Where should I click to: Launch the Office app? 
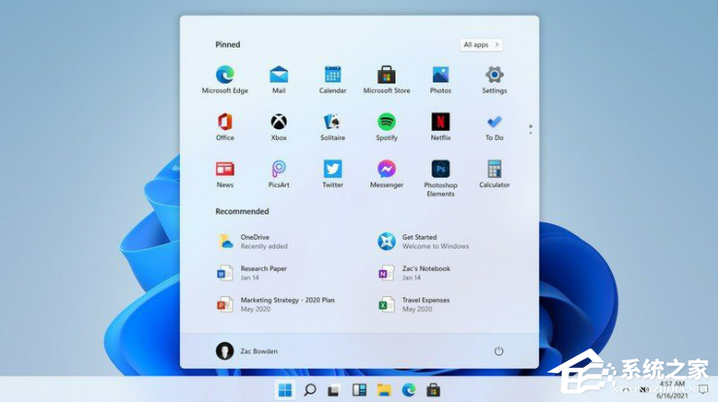224,126
